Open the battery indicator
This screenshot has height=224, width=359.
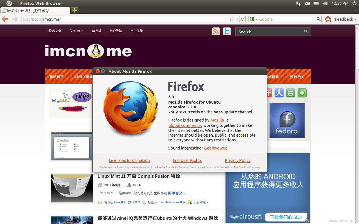coord(316,3)
